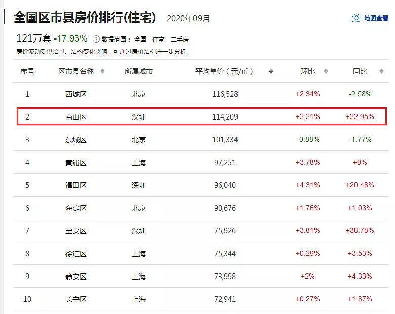Click 上海 city in 徐汇区 row
This screenshot has height=314, width=395.
click(139, 254)
